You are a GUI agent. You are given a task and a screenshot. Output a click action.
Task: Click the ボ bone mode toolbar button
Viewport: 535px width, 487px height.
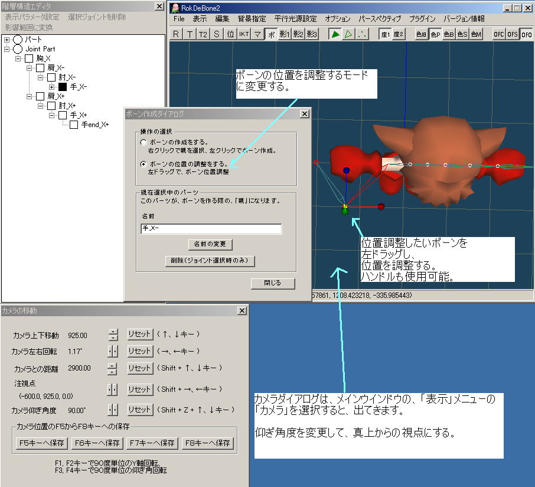[x=271, y=34]
